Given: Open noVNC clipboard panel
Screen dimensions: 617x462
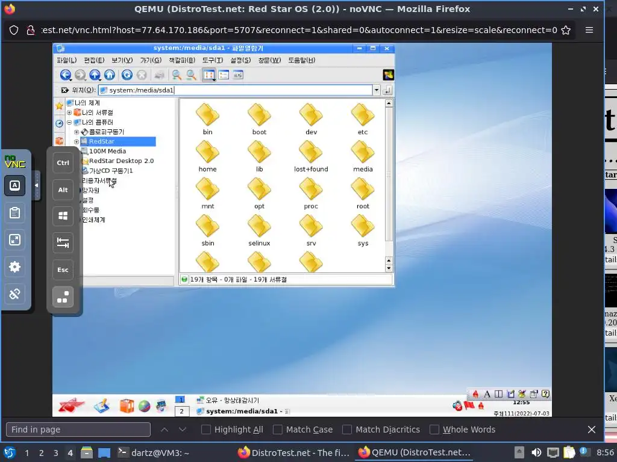Looking at the screenshot, I should (15, 213).
